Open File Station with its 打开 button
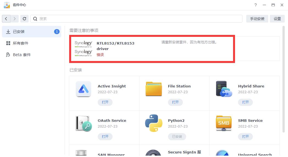The height and width of the screenshot is (157, 288). point(175,102)
